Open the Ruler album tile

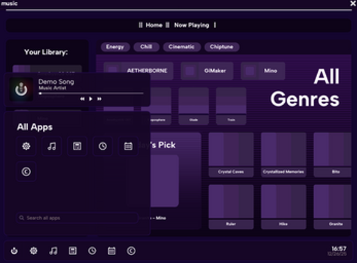tap(231, 207)
